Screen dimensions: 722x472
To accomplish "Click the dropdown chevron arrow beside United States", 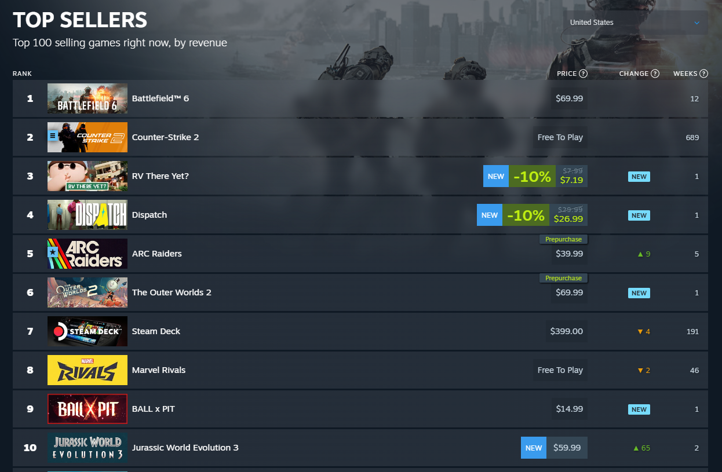I will coord(697,23).
